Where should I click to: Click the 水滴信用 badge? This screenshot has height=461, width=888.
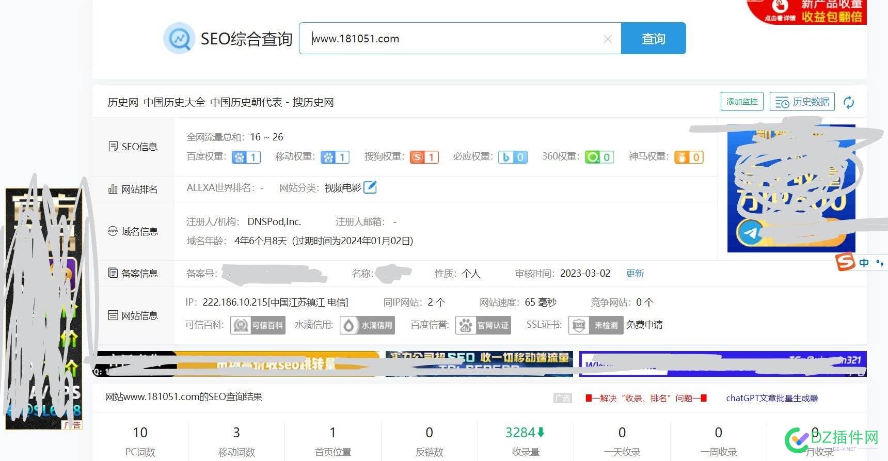(367, 325)
